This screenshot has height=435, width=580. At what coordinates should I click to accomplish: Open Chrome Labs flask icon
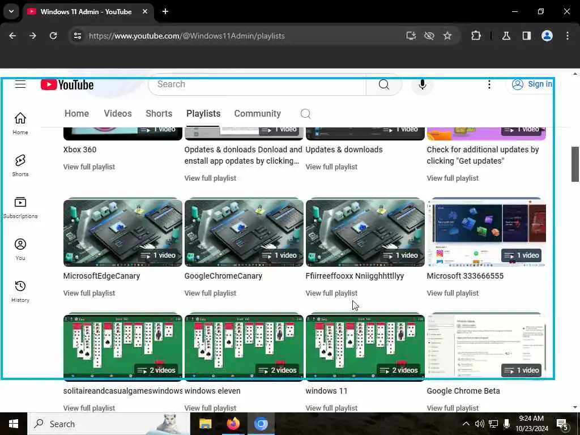point(506,36)
